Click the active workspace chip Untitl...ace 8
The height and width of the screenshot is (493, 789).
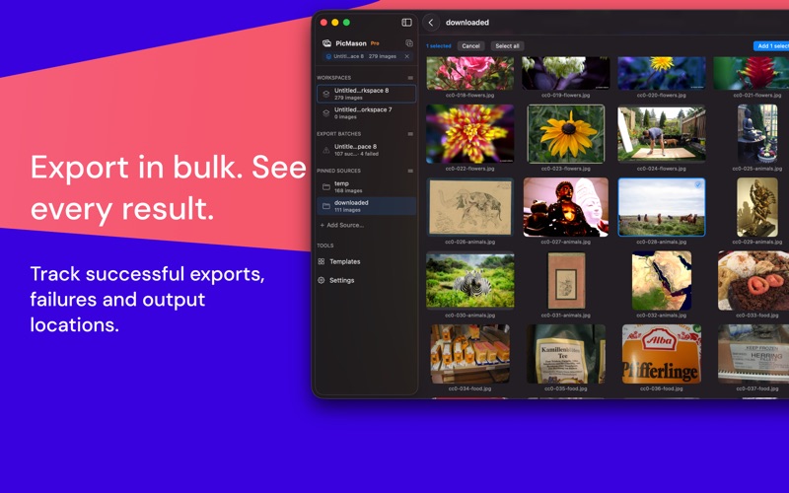[366, 56]
